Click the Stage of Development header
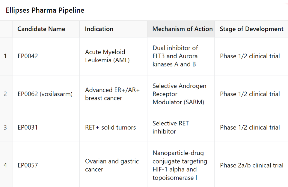This screenshot has width=288, height=187. click(x=251, y=29)
